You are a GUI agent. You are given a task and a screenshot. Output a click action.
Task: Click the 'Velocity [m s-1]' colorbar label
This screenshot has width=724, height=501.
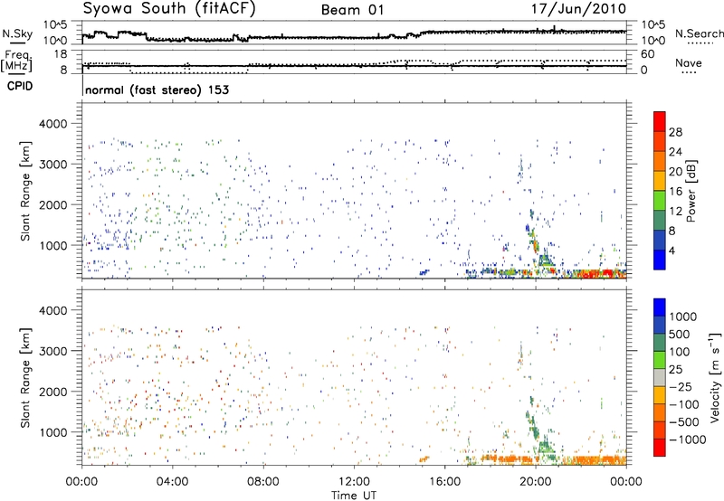pos(715,377)
